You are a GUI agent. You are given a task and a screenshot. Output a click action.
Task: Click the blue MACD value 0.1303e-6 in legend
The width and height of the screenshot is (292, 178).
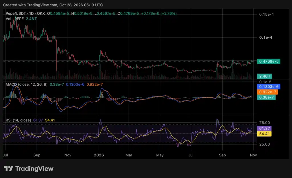click(x=75, y=85)
